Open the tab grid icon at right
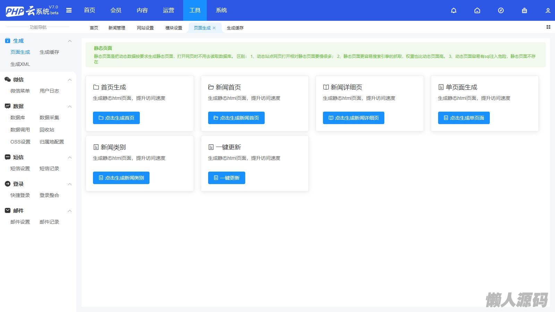This screenshot has height=312, width=555. [548, 27]
